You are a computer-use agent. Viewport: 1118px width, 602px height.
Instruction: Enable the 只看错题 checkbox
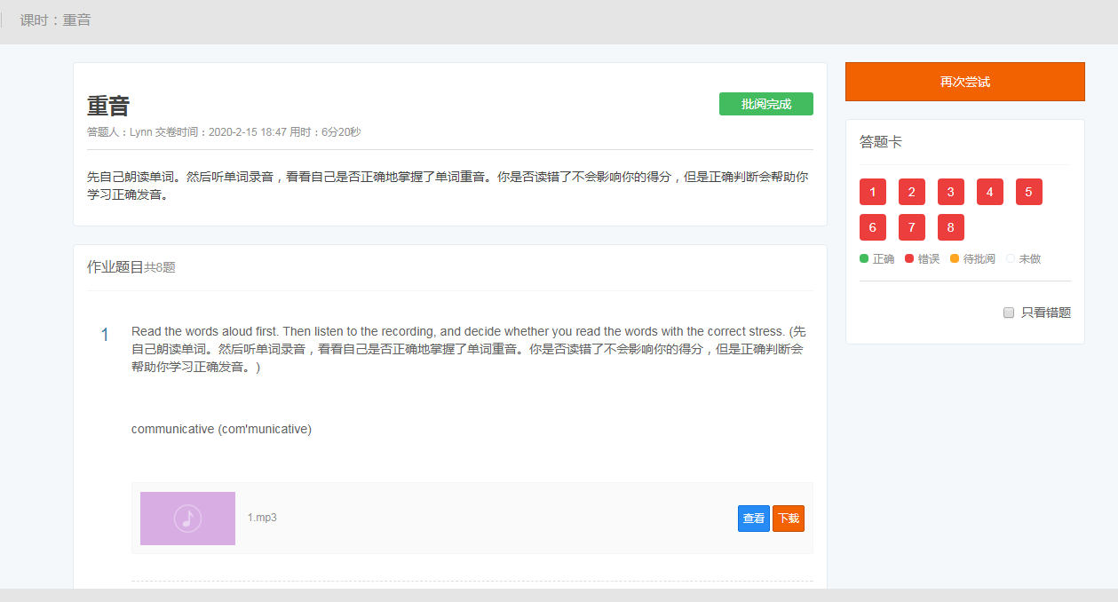(1009, 313)
